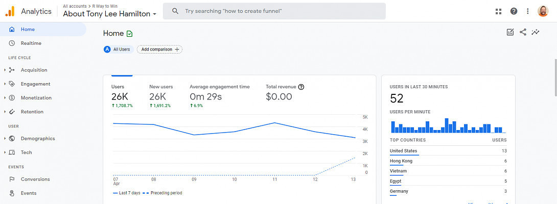Click the Google Analytics logo

(x=10, y=11)
